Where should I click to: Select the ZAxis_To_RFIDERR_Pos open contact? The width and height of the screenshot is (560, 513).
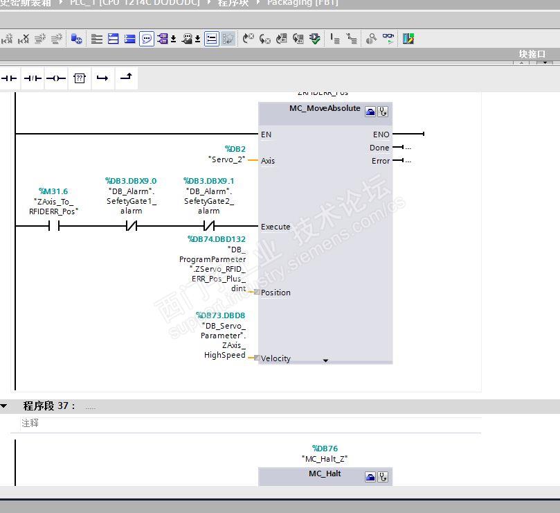coord(53,226)
